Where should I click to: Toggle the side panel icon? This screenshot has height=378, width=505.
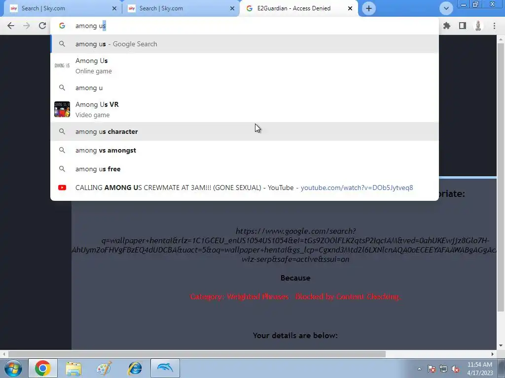tap(463, 26)
